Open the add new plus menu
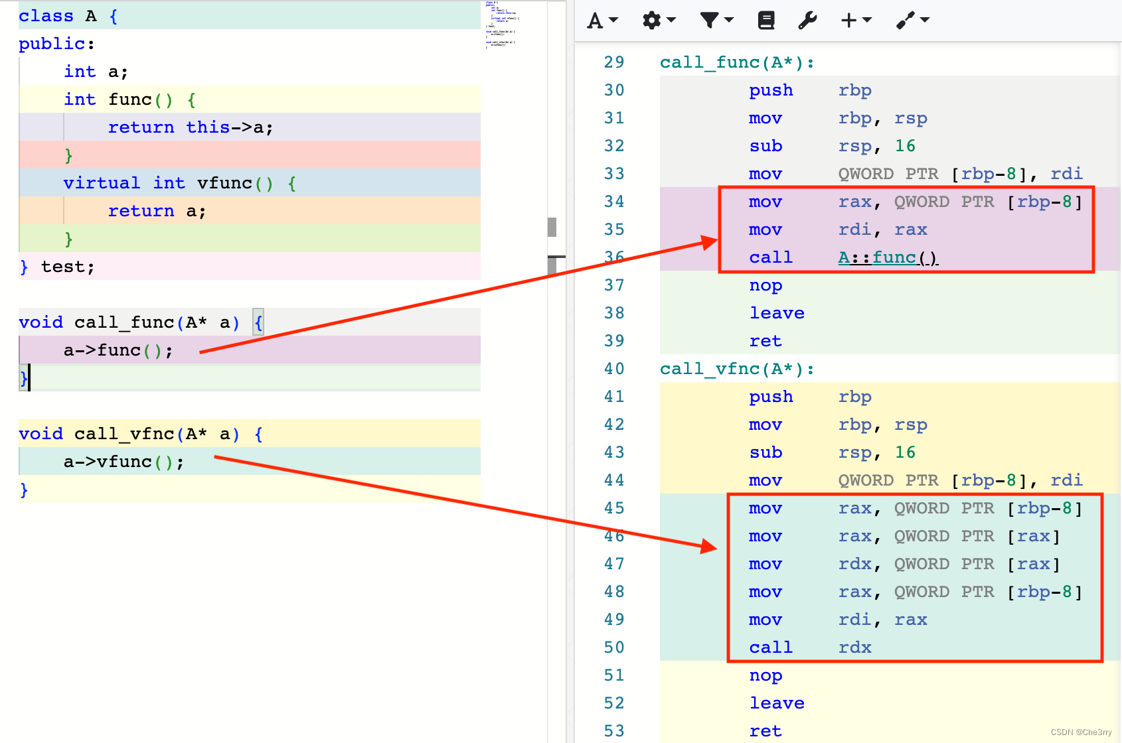The image size is (1122, 743). (856, 21)
